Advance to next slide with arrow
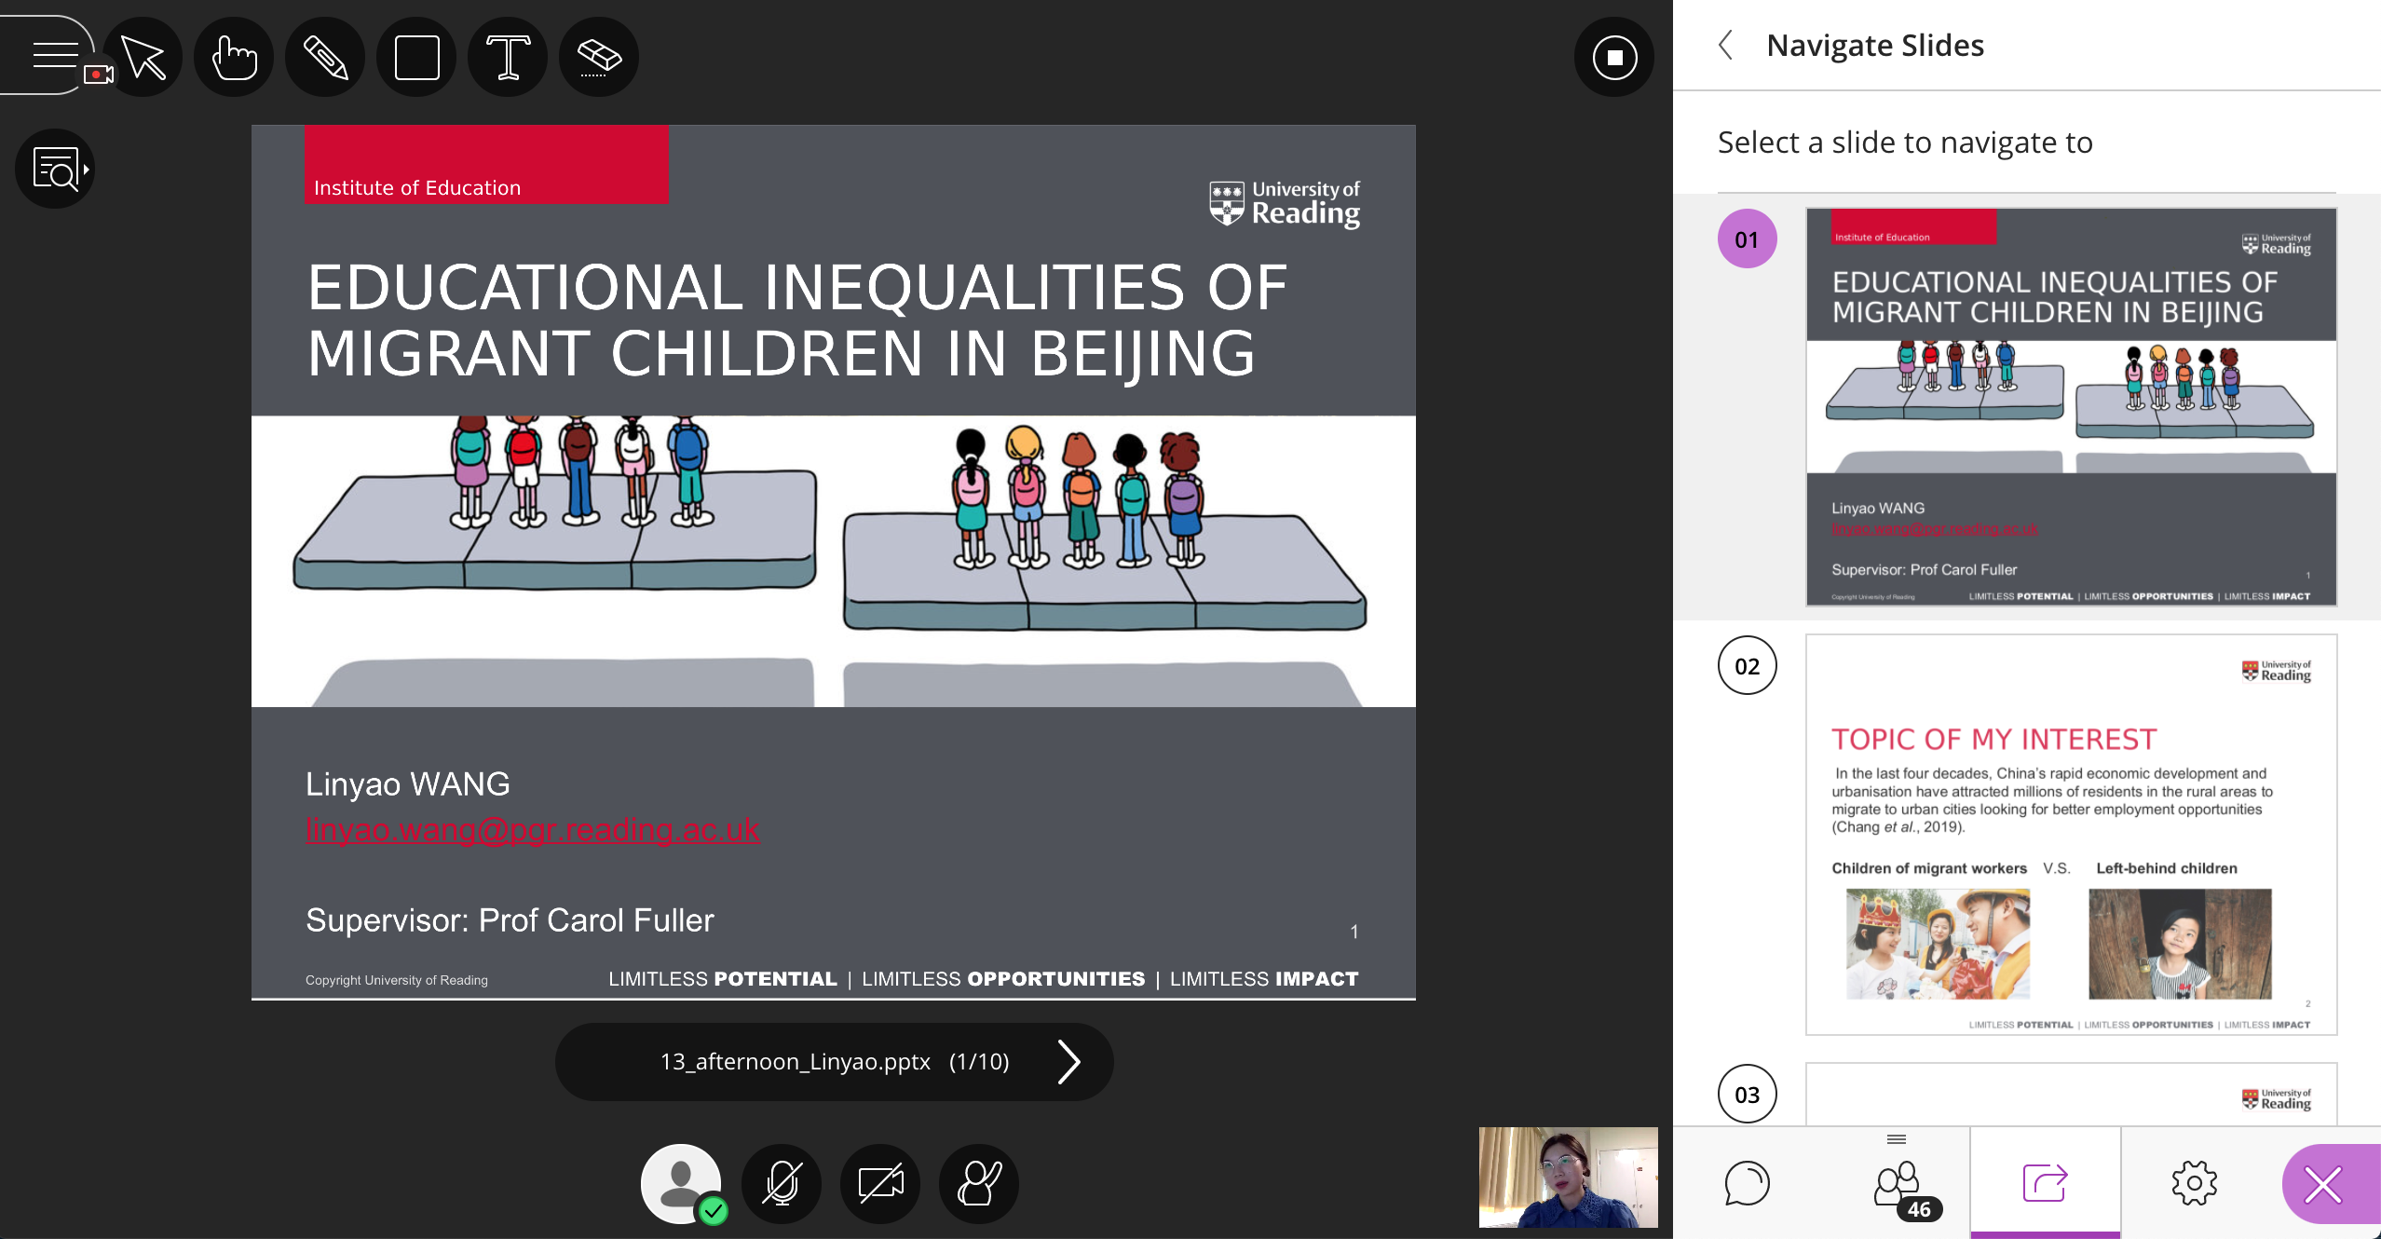This screenshot has height=1239, width=2381. click(1068, 1061)
